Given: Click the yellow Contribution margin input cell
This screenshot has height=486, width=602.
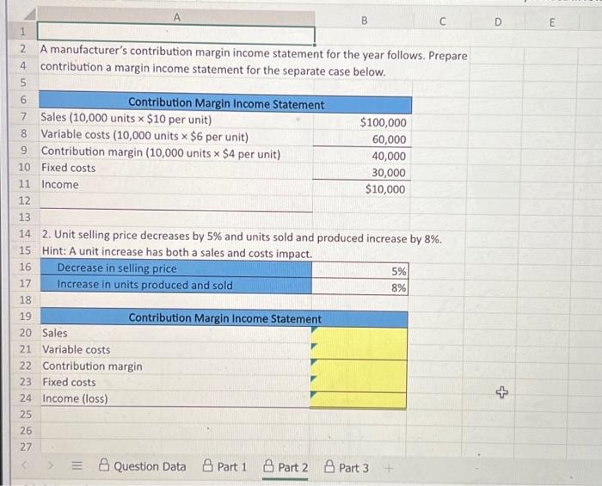Looking at the screenshot, I should [359, 368].
